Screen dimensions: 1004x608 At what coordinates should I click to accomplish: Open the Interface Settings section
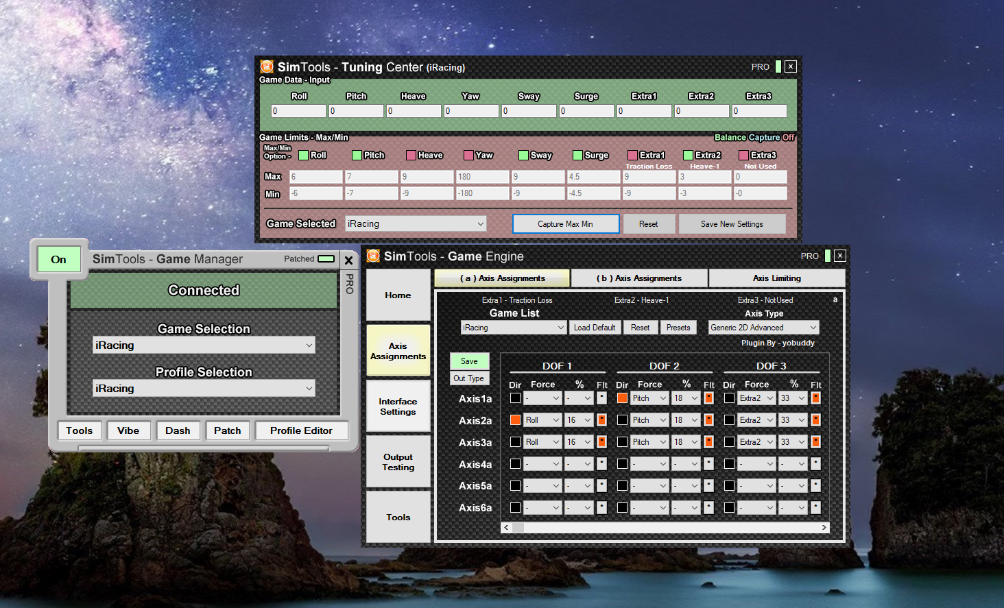click(398, 406)
